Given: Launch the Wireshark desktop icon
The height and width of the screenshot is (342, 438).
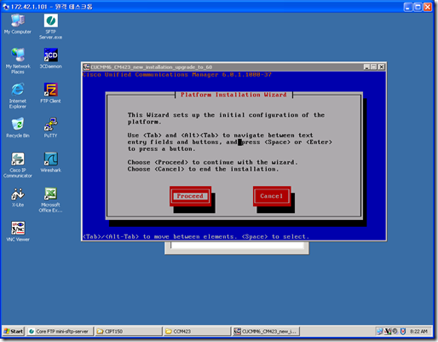Looking at the screenshot, I should coord(51,162).
